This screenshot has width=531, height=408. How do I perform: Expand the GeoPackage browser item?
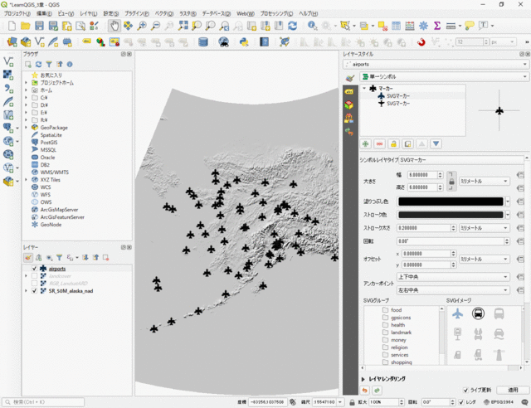point(26,128)
